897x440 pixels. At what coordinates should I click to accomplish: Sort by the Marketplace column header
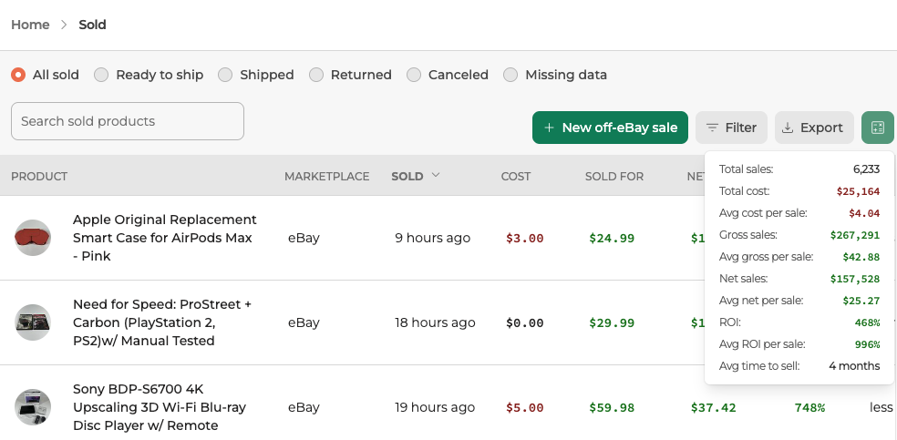326,176
